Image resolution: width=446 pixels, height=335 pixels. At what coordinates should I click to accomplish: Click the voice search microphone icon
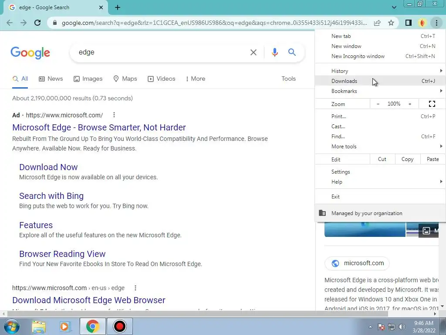(x=274, y=52)
